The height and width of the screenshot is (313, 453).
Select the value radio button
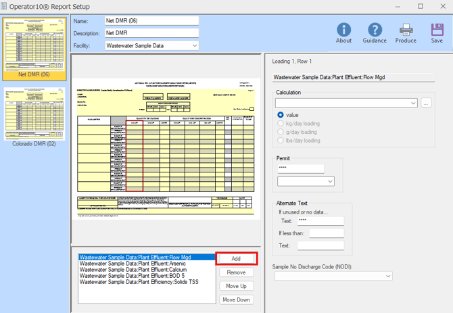[x=281, y=115]
